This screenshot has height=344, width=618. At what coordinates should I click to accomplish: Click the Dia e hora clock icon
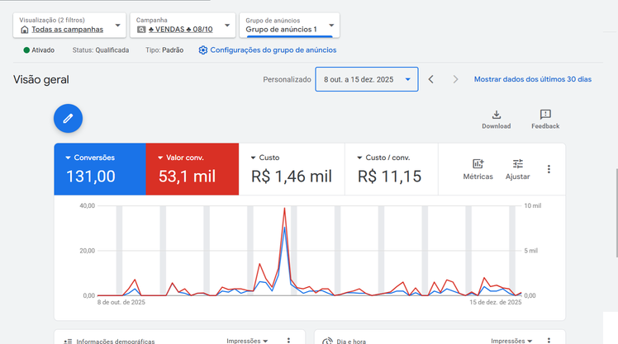327,341
